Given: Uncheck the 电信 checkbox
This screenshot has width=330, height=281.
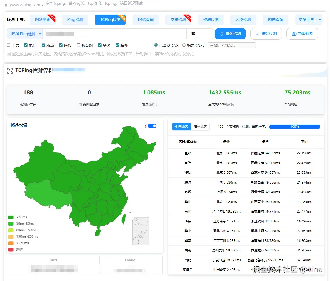Looking at the screenshot, I should click(26, 45).
